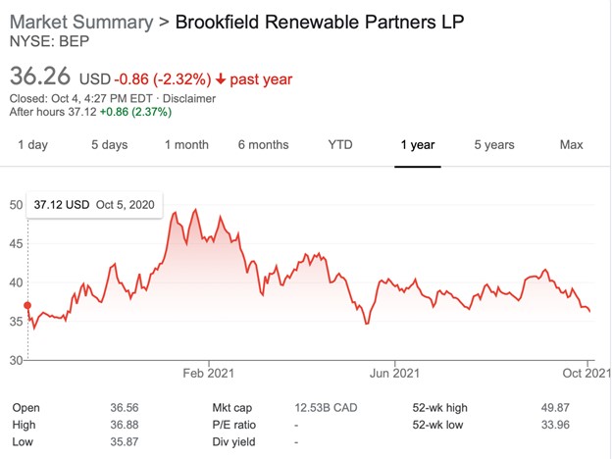Select the 1 day tab
612x459 pixels.
pos(32,145)
